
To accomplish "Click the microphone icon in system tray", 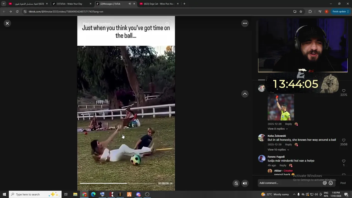I will pos(299,194).
